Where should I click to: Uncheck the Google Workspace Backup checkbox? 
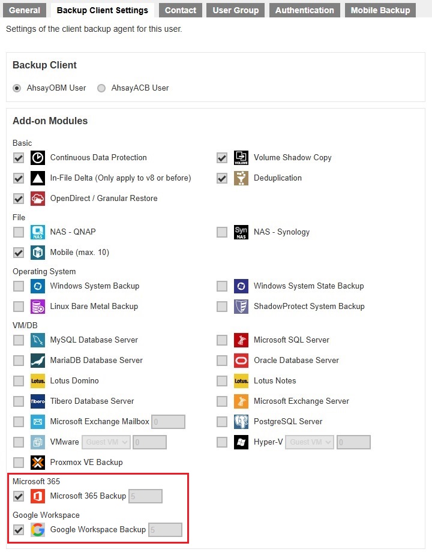19,530
